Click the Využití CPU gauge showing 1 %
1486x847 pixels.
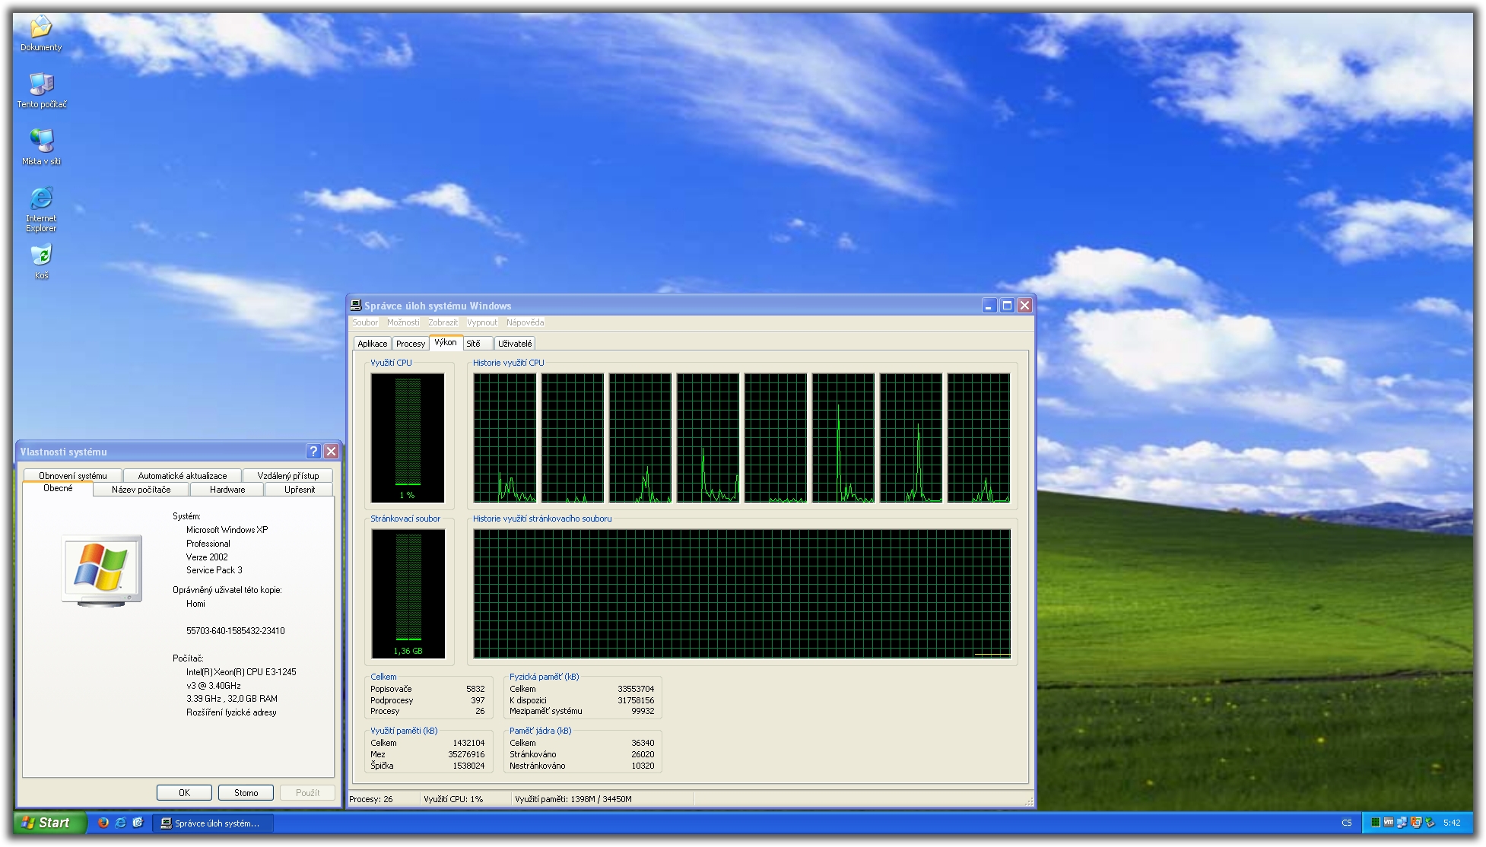click(x=408, y=438)
